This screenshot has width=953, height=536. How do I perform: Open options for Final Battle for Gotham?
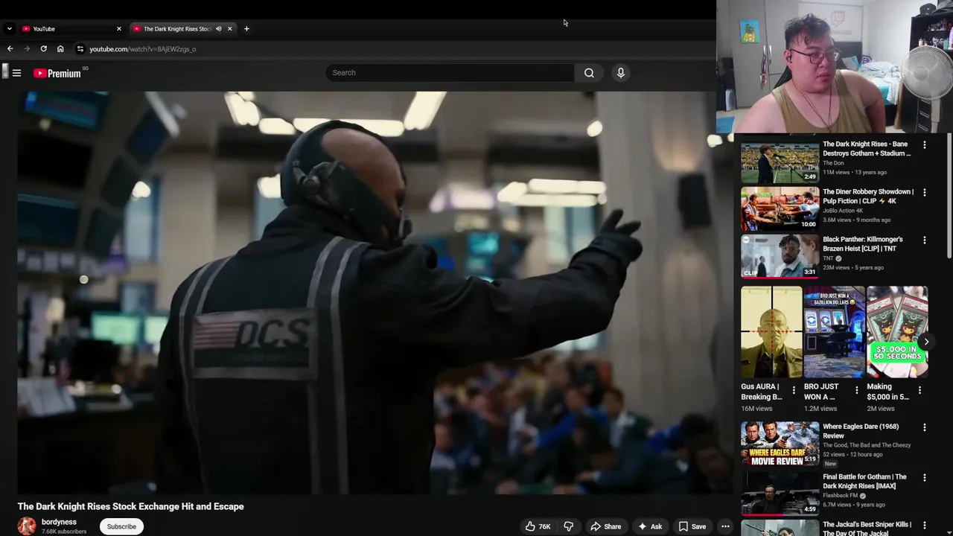point(925,479)
